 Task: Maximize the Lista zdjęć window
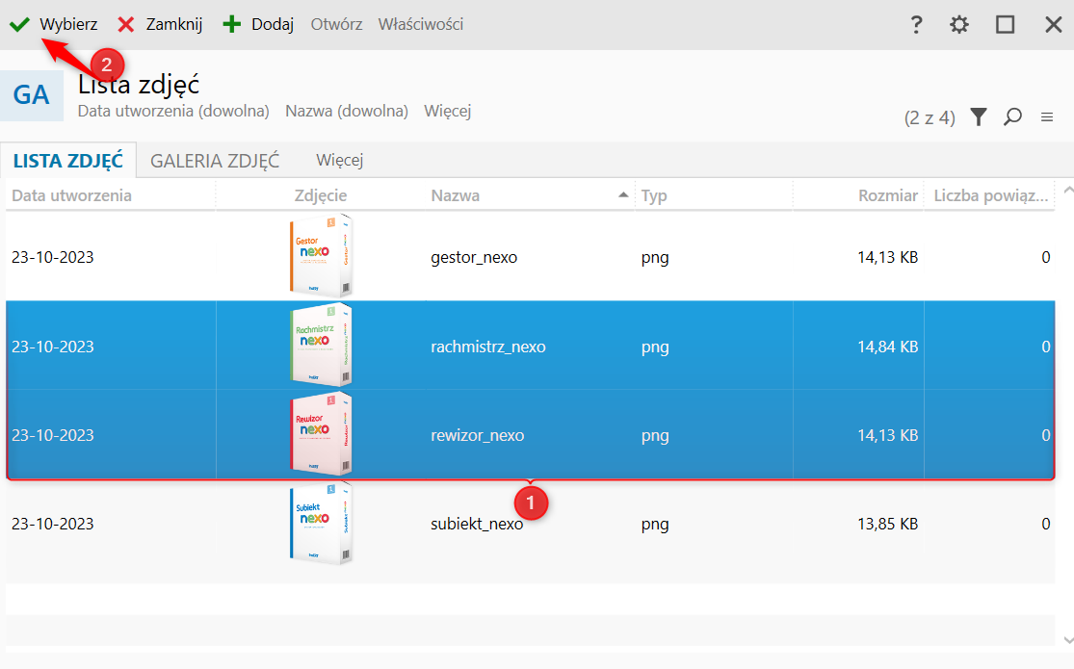pyautogui.click(x=1005, y=25)
